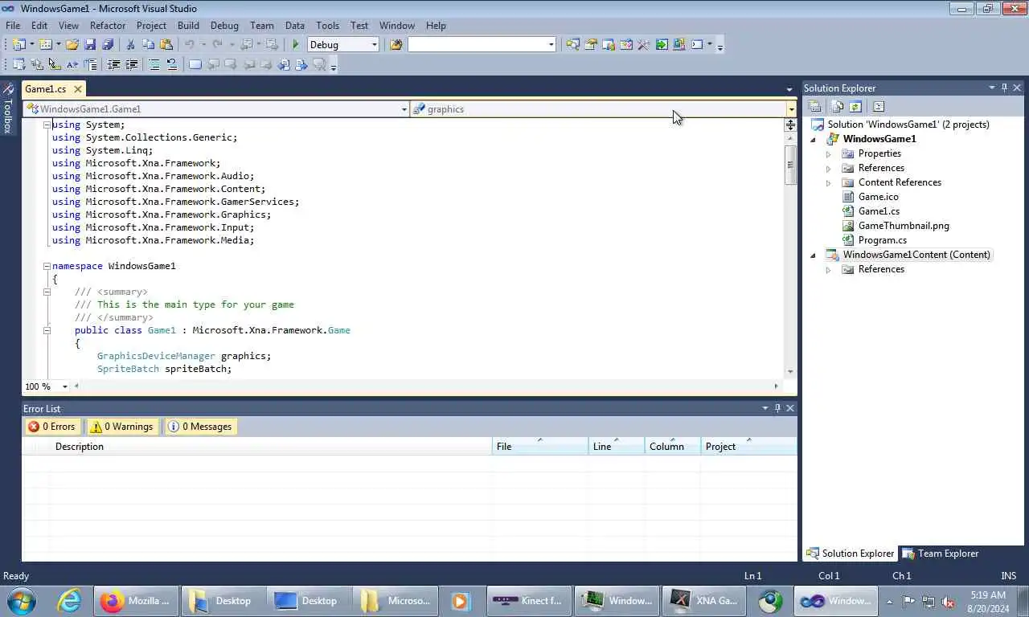
Task: Open the Toolbox using the tools icon
Action: [643, 45]
